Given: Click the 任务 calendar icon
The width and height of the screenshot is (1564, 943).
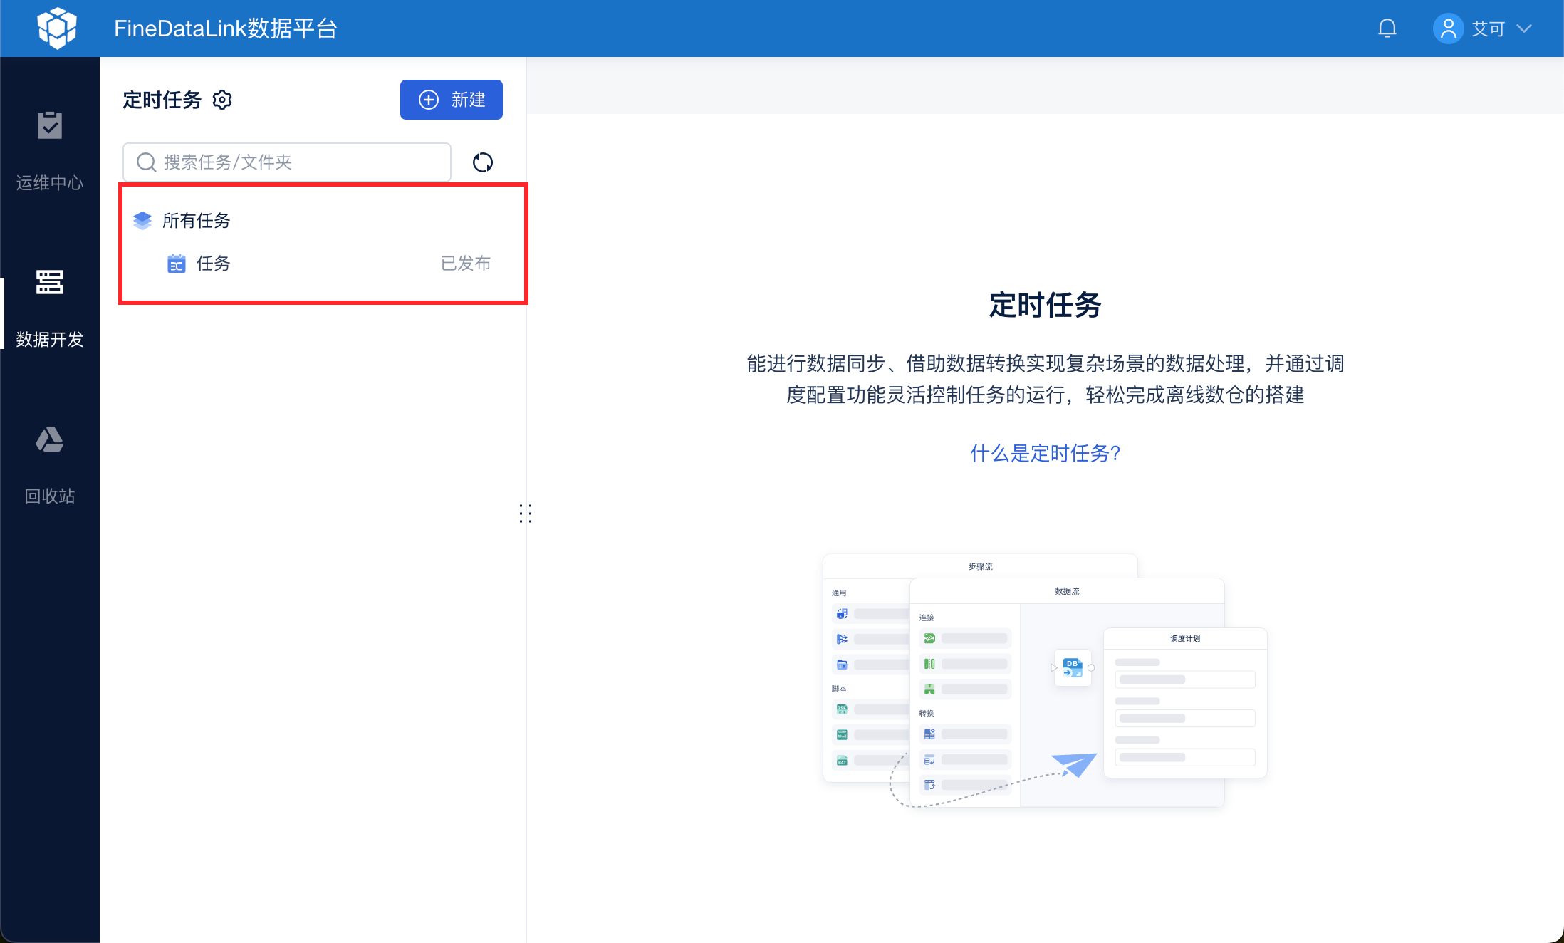Looking at the screenshot, I should (176, 264).
